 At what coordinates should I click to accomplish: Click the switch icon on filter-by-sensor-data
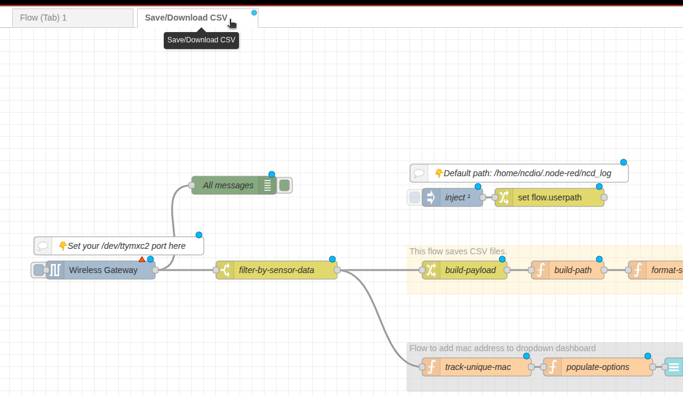tap(225, 270)
